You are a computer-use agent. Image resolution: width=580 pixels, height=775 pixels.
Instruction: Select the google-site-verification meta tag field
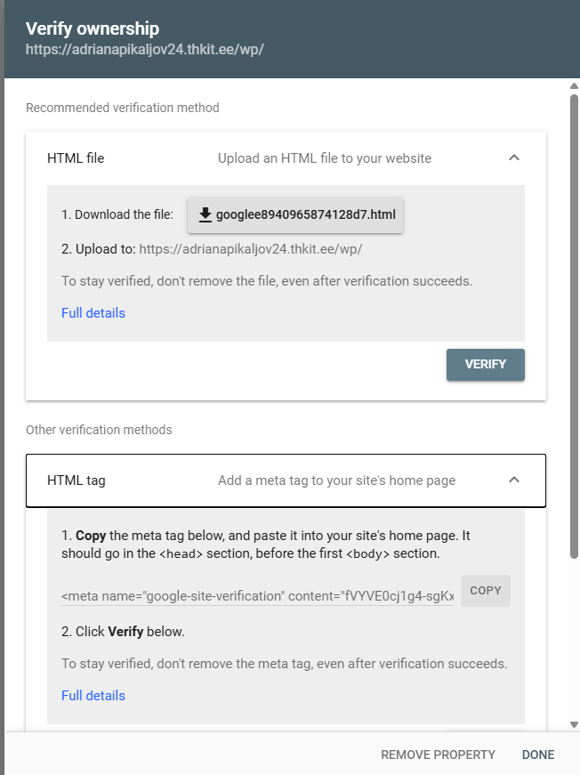258,595
